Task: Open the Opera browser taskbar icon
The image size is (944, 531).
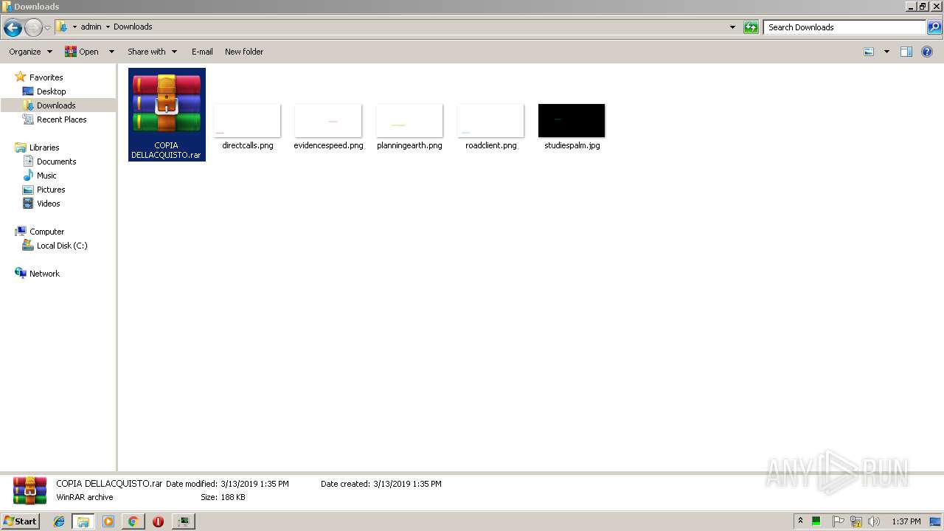Action: [x=158, y=521]
